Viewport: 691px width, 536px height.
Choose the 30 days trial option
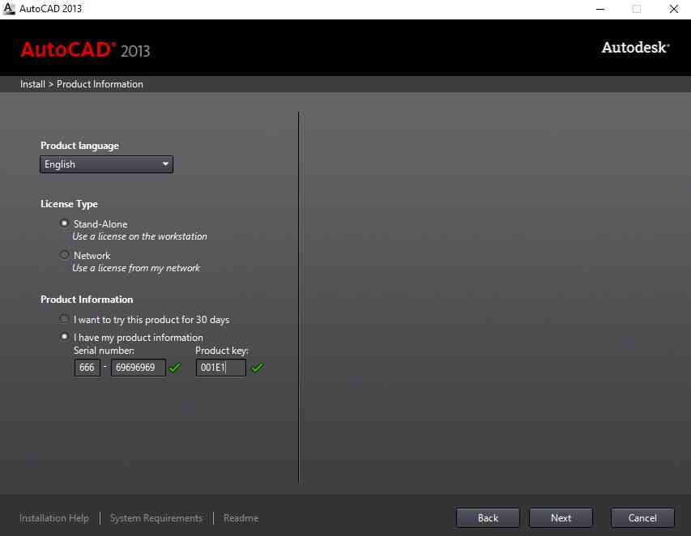click(x=65, y=319)
